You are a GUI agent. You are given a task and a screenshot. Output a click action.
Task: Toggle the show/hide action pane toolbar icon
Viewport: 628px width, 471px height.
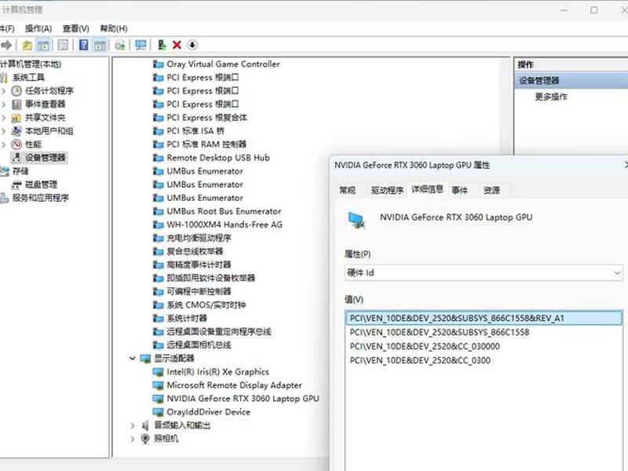100,45
